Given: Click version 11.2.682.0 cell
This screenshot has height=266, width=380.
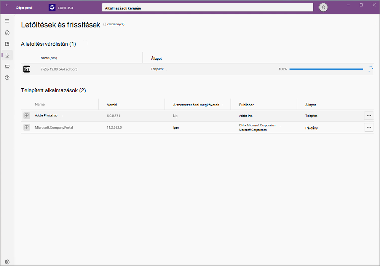Looking at the screenshot, I should (x=114, y=127).
